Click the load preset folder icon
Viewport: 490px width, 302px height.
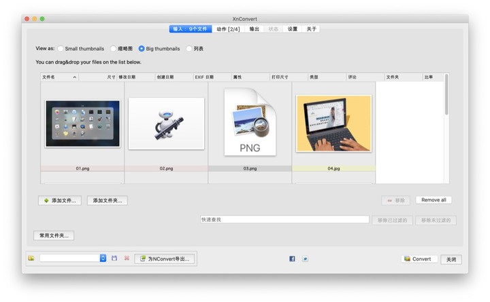(31, 259)
